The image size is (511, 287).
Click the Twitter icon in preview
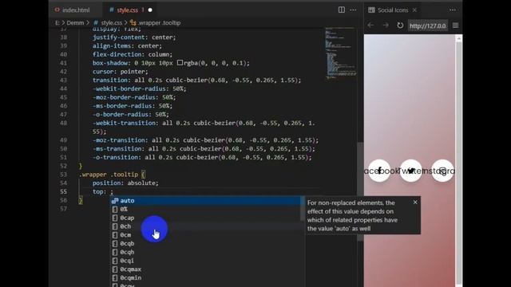point(410,171)
